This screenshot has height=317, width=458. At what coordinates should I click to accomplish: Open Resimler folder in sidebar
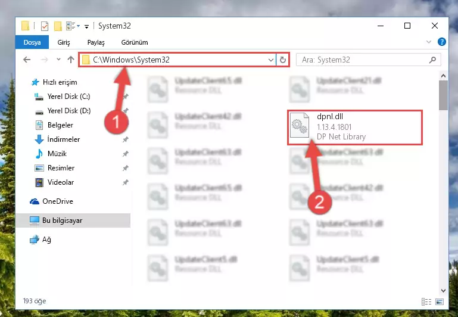click(x=61, y=168)
